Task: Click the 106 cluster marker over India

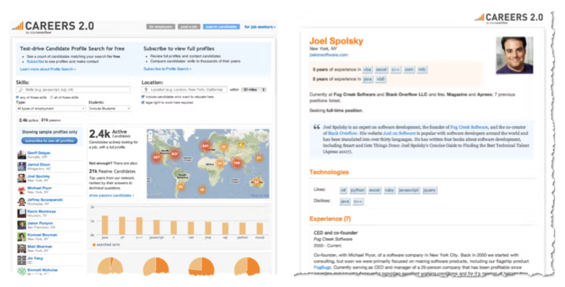Action: pos(237,162)
